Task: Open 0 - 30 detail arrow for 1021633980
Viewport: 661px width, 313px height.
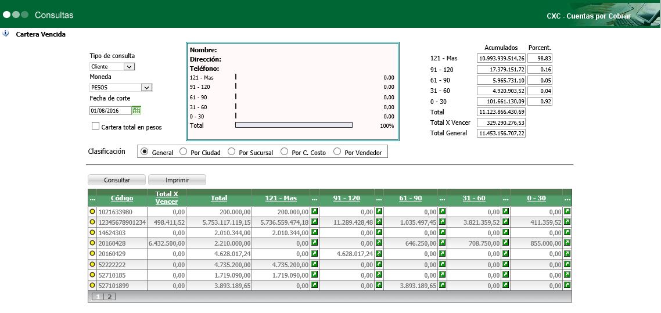Action: 567,211
